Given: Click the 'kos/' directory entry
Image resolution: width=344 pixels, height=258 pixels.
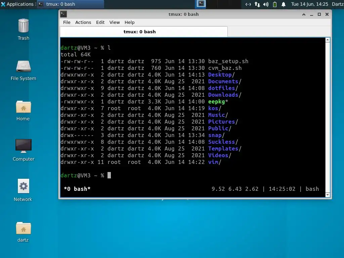Looking at the screenshot, I should (x=215, y=109).
